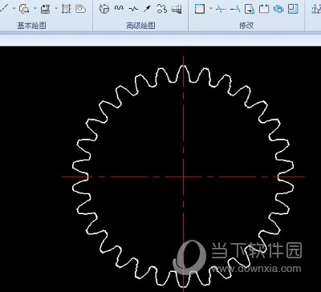
Task: Select the circle centerline tool icon
Action: [104, 9]
